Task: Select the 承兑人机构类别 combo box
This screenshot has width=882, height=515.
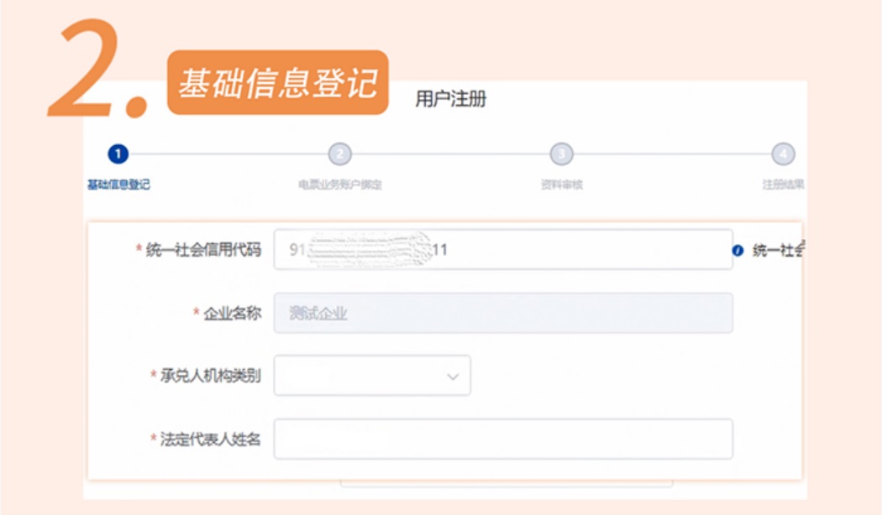Action: tap(372, 375)
